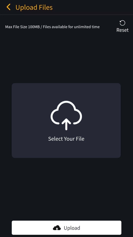Click the circular Reset arrow icon
Viewport: 133px width, 237px height.
[x=122, y=23]
